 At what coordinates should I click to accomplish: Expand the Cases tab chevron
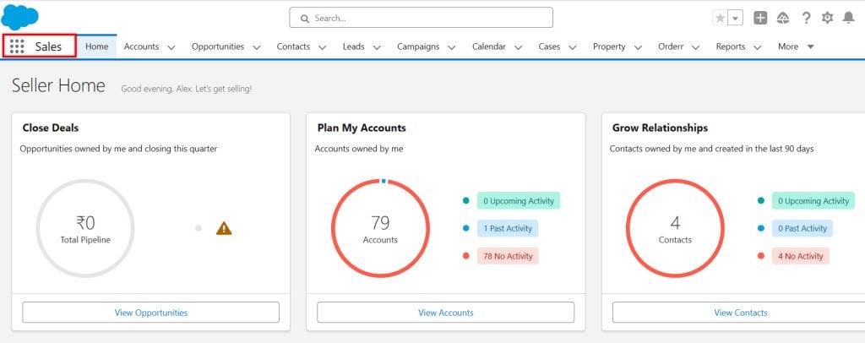573,47
